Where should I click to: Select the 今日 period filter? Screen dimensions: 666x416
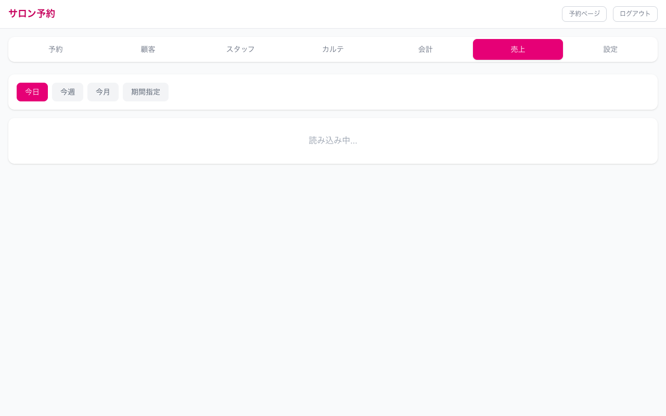coord(32,92)
